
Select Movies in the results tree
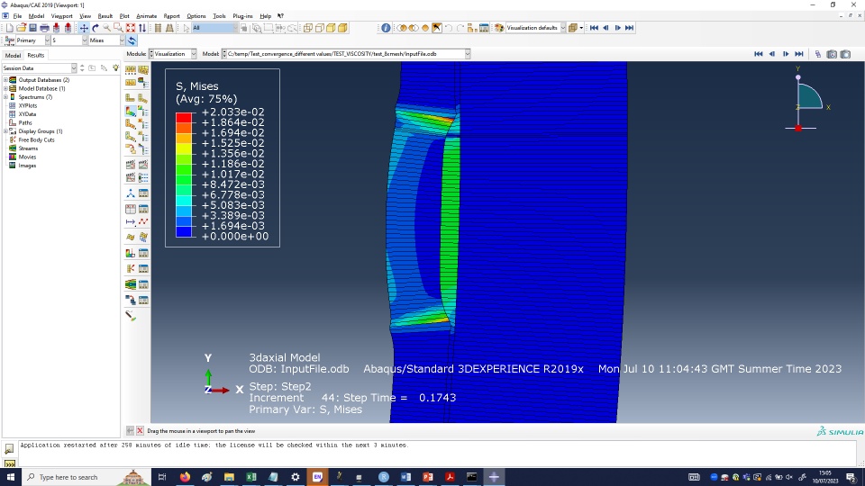tap(27, 157)
